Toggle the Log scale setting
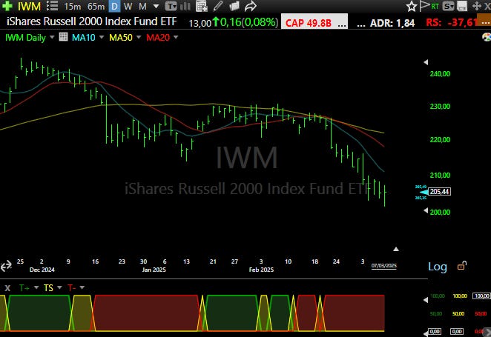 pos(438,267)
